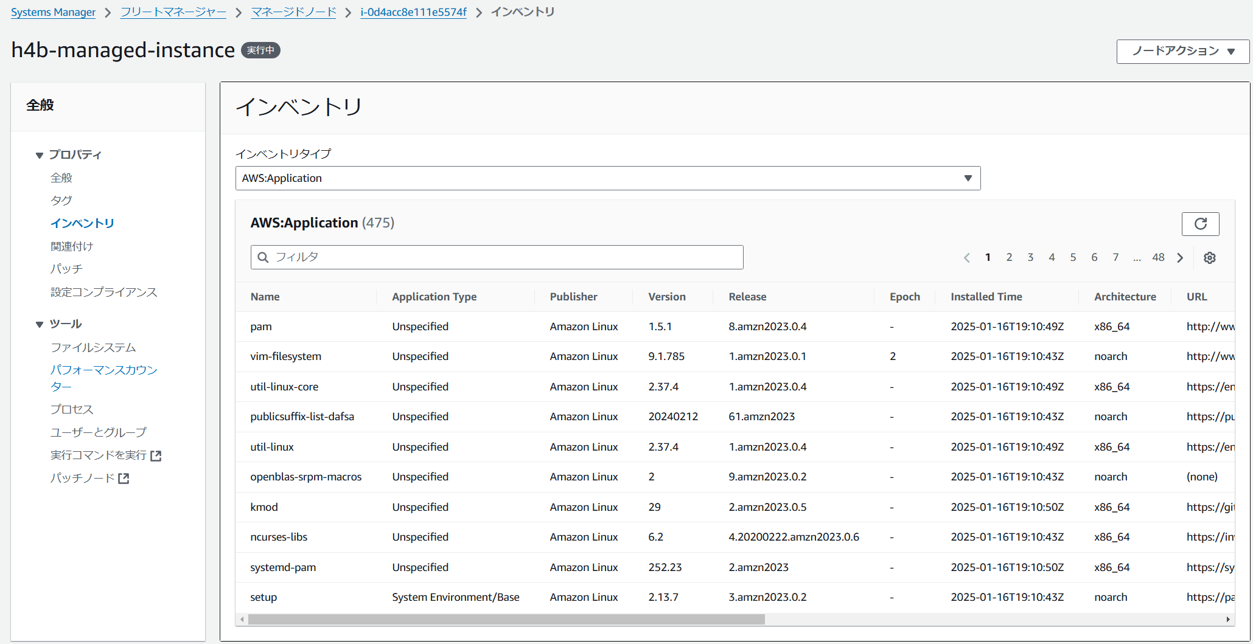Open ユーザーとグループ tool
The image size is (1253, 644).
[99, 432]
